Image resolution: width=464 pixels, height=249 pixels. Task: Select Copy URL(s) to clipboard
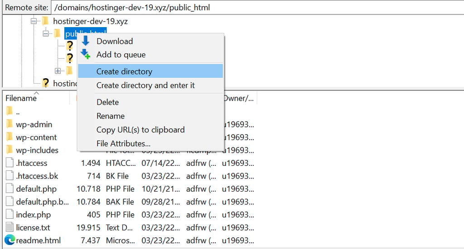click(x=140, y=130)
